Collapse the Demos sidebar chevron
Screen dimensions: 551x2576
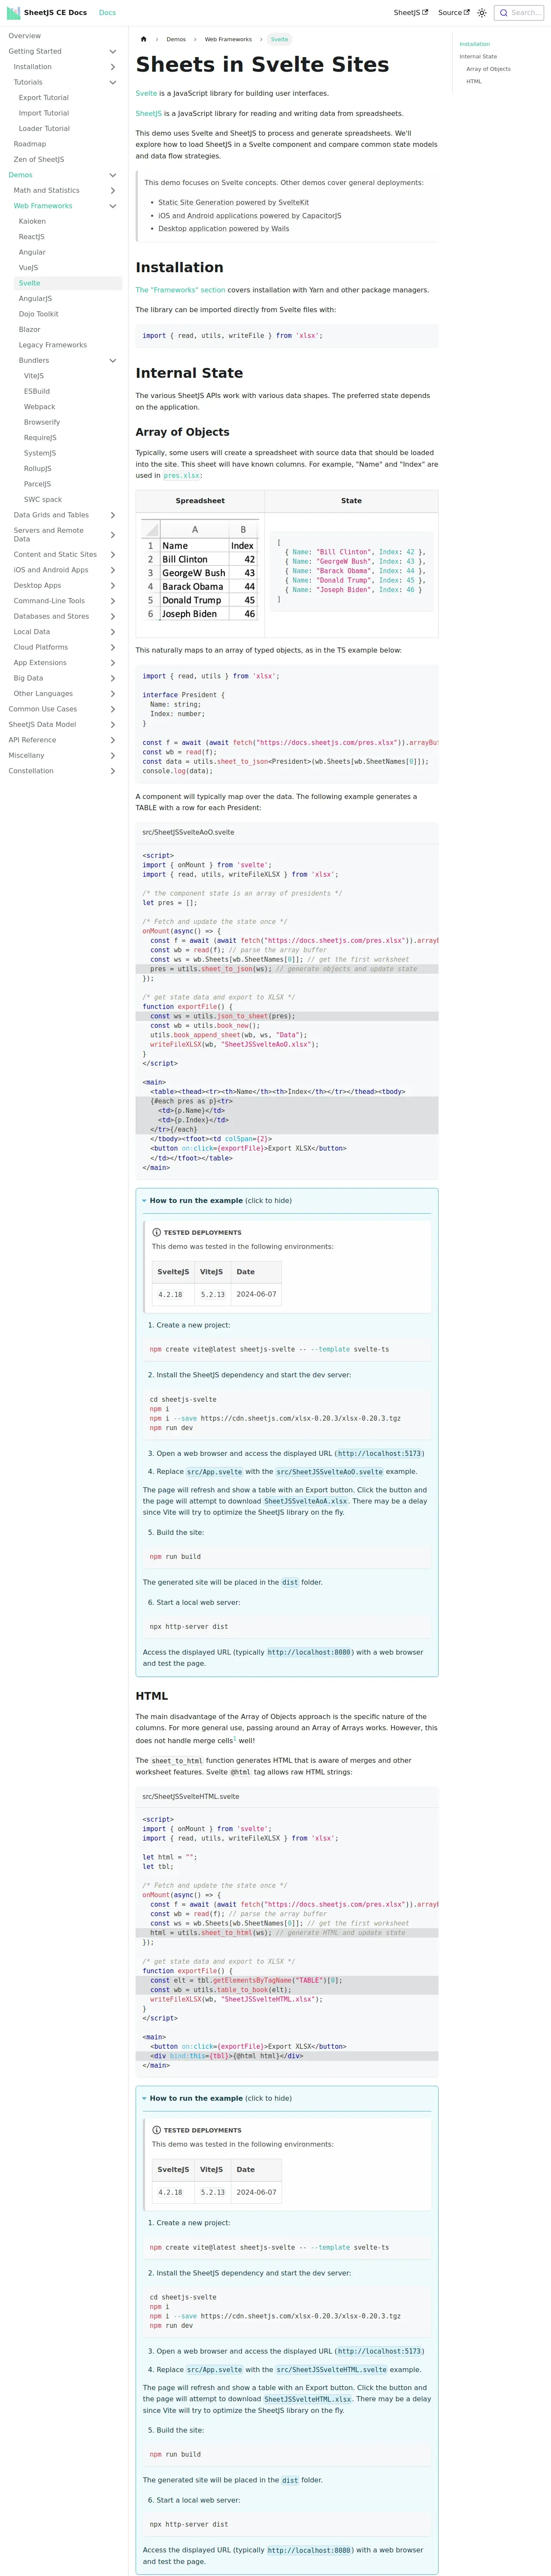click(112, 175)
